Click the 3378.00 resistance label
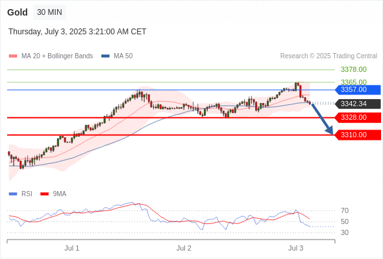This screenshot has height=259, width=383. 354,70
